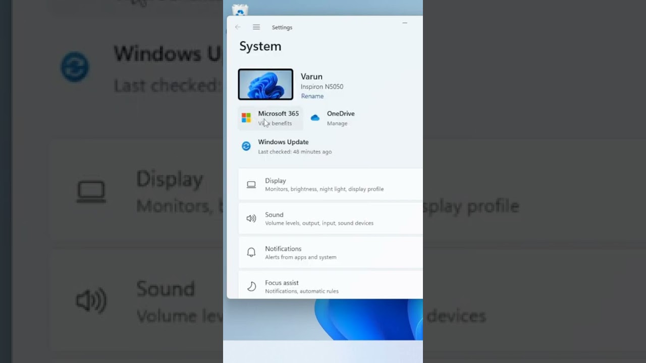
Task: Click the Rename link under Inspiron N5050
Action: tap(312, 96)
